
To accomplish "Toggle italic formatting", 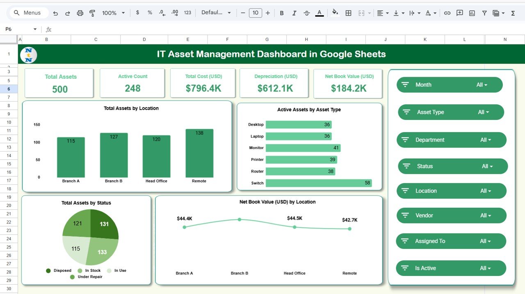I will (x=294, y=13).
